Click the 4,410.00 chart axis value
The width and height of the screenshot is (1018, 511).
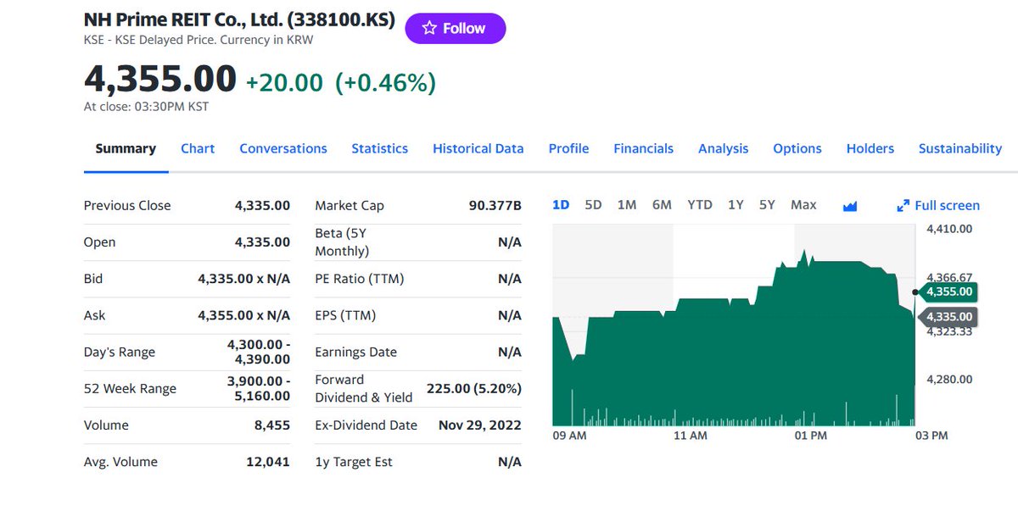[x=949, y=229]
